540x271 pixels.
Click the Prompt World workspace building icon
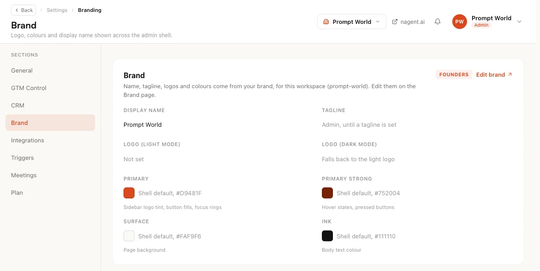(x=326, y=22)
